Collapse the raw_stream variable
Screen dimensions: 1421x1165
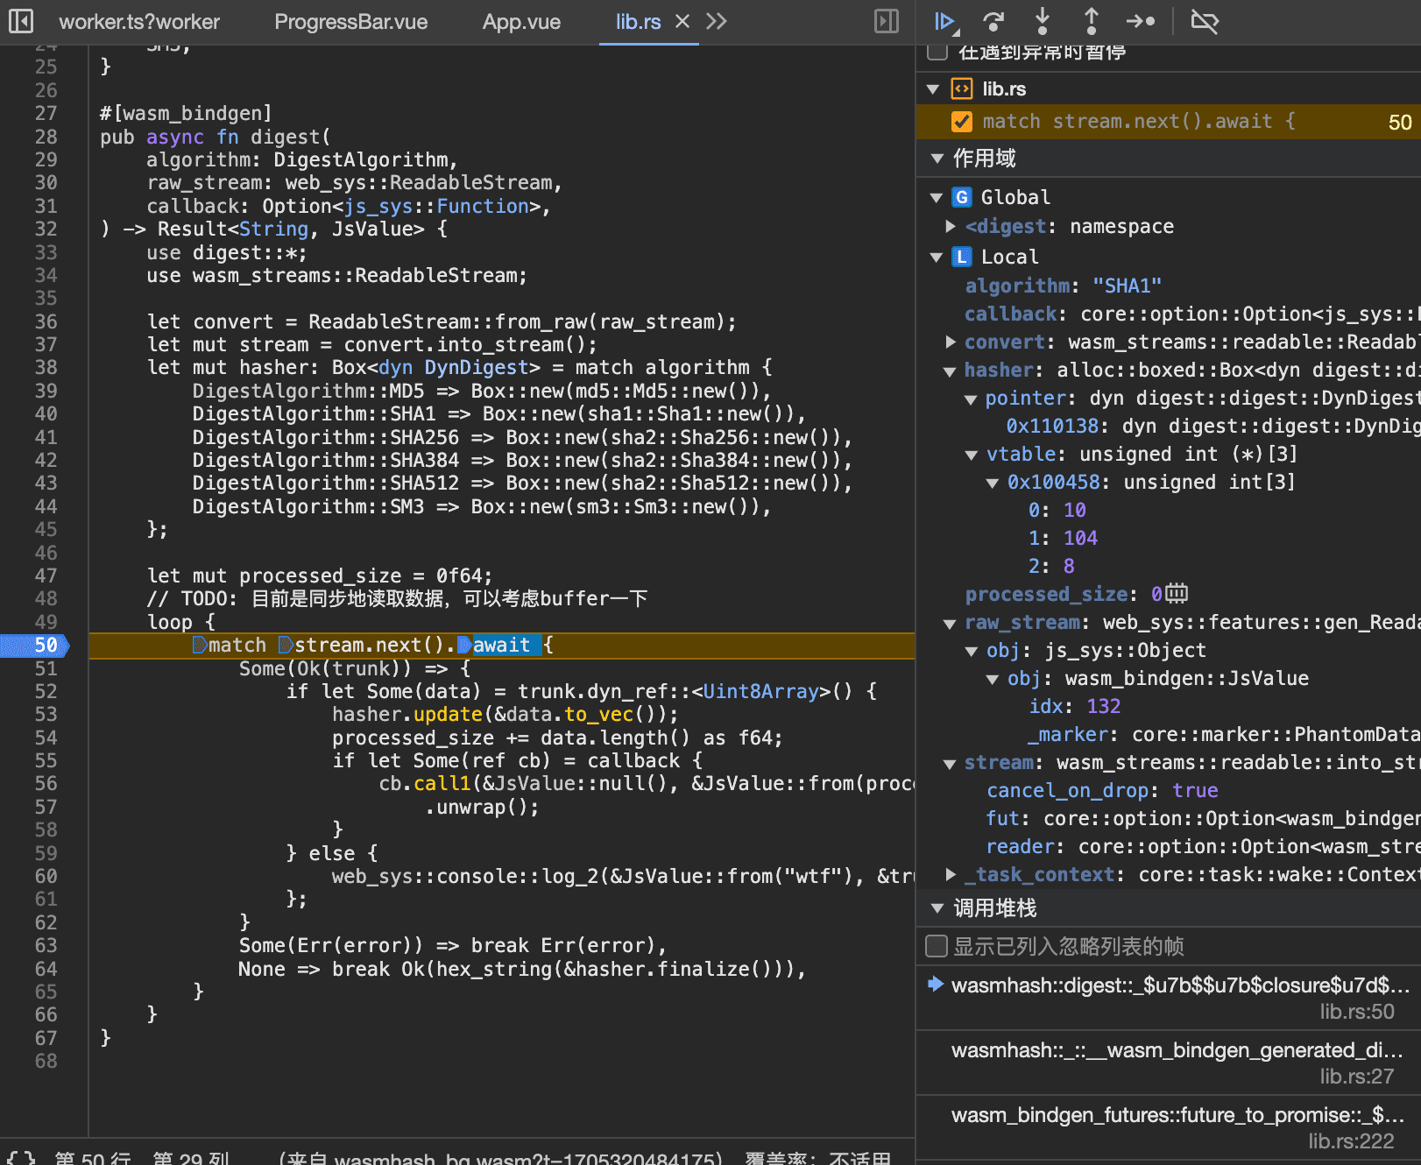point(950,624)
